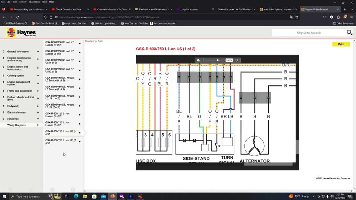Expand the Engine management system section
Viewport: 356px width, 200px height.
21,83
